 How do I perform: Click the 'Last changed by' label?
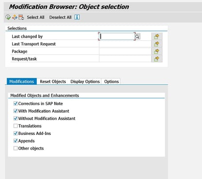[x=27, y=36]
